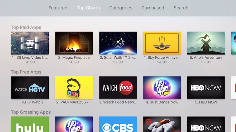
Task: Select the Top Charts tab
Action: [88, 8]
